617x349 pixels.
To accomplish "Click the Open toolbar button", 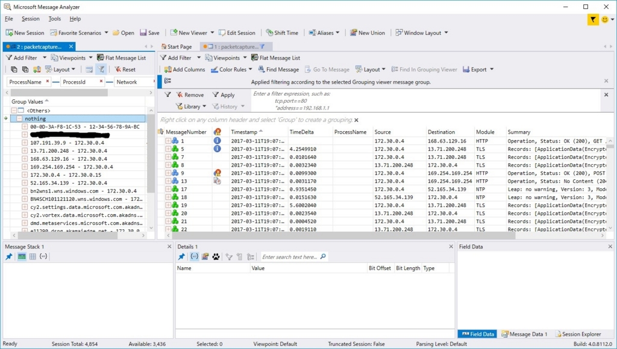I will [x=124, y=32].
